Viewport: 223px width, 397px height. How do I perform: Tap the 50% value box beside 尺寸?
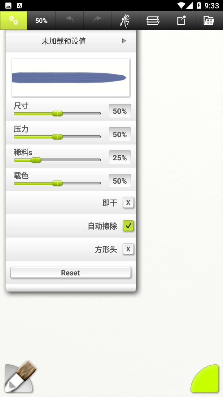click(x=120, y=111)
